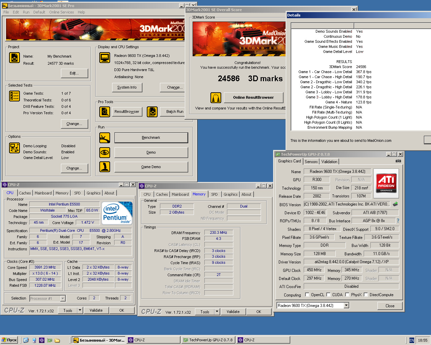Click the Game Demo joystick icon
Viewport: 431px width, 345px height.
click(x=104, y=167)
